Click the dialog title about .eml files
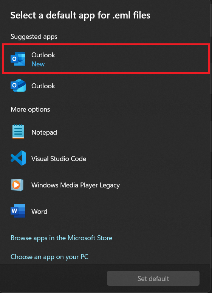 click(80, 15)
